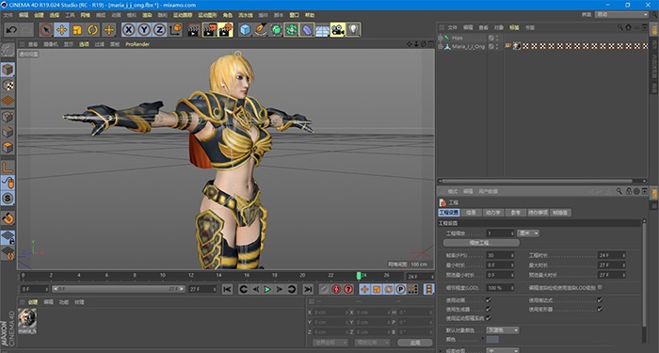Viewport: 659px width, 353px height.
Task: Click the Spline pen tool icon
Action: pyautogui.click(x=261, y=30)
